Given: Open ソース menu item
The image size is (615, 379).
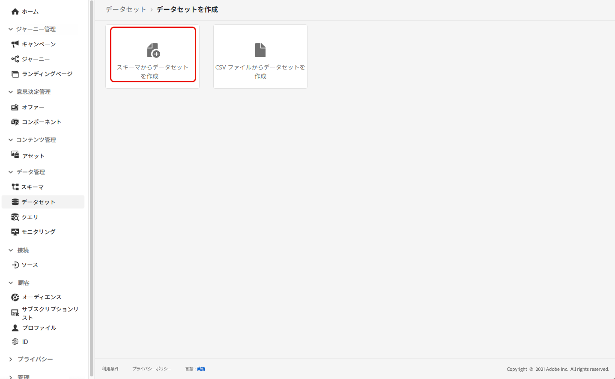Looking at the screenshot, I should (x=30, y=265).
